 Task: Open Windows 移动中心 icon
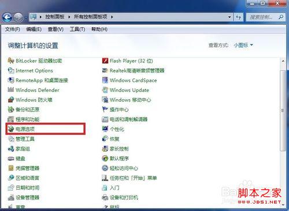pyautogui.click(x=105, y=100)
